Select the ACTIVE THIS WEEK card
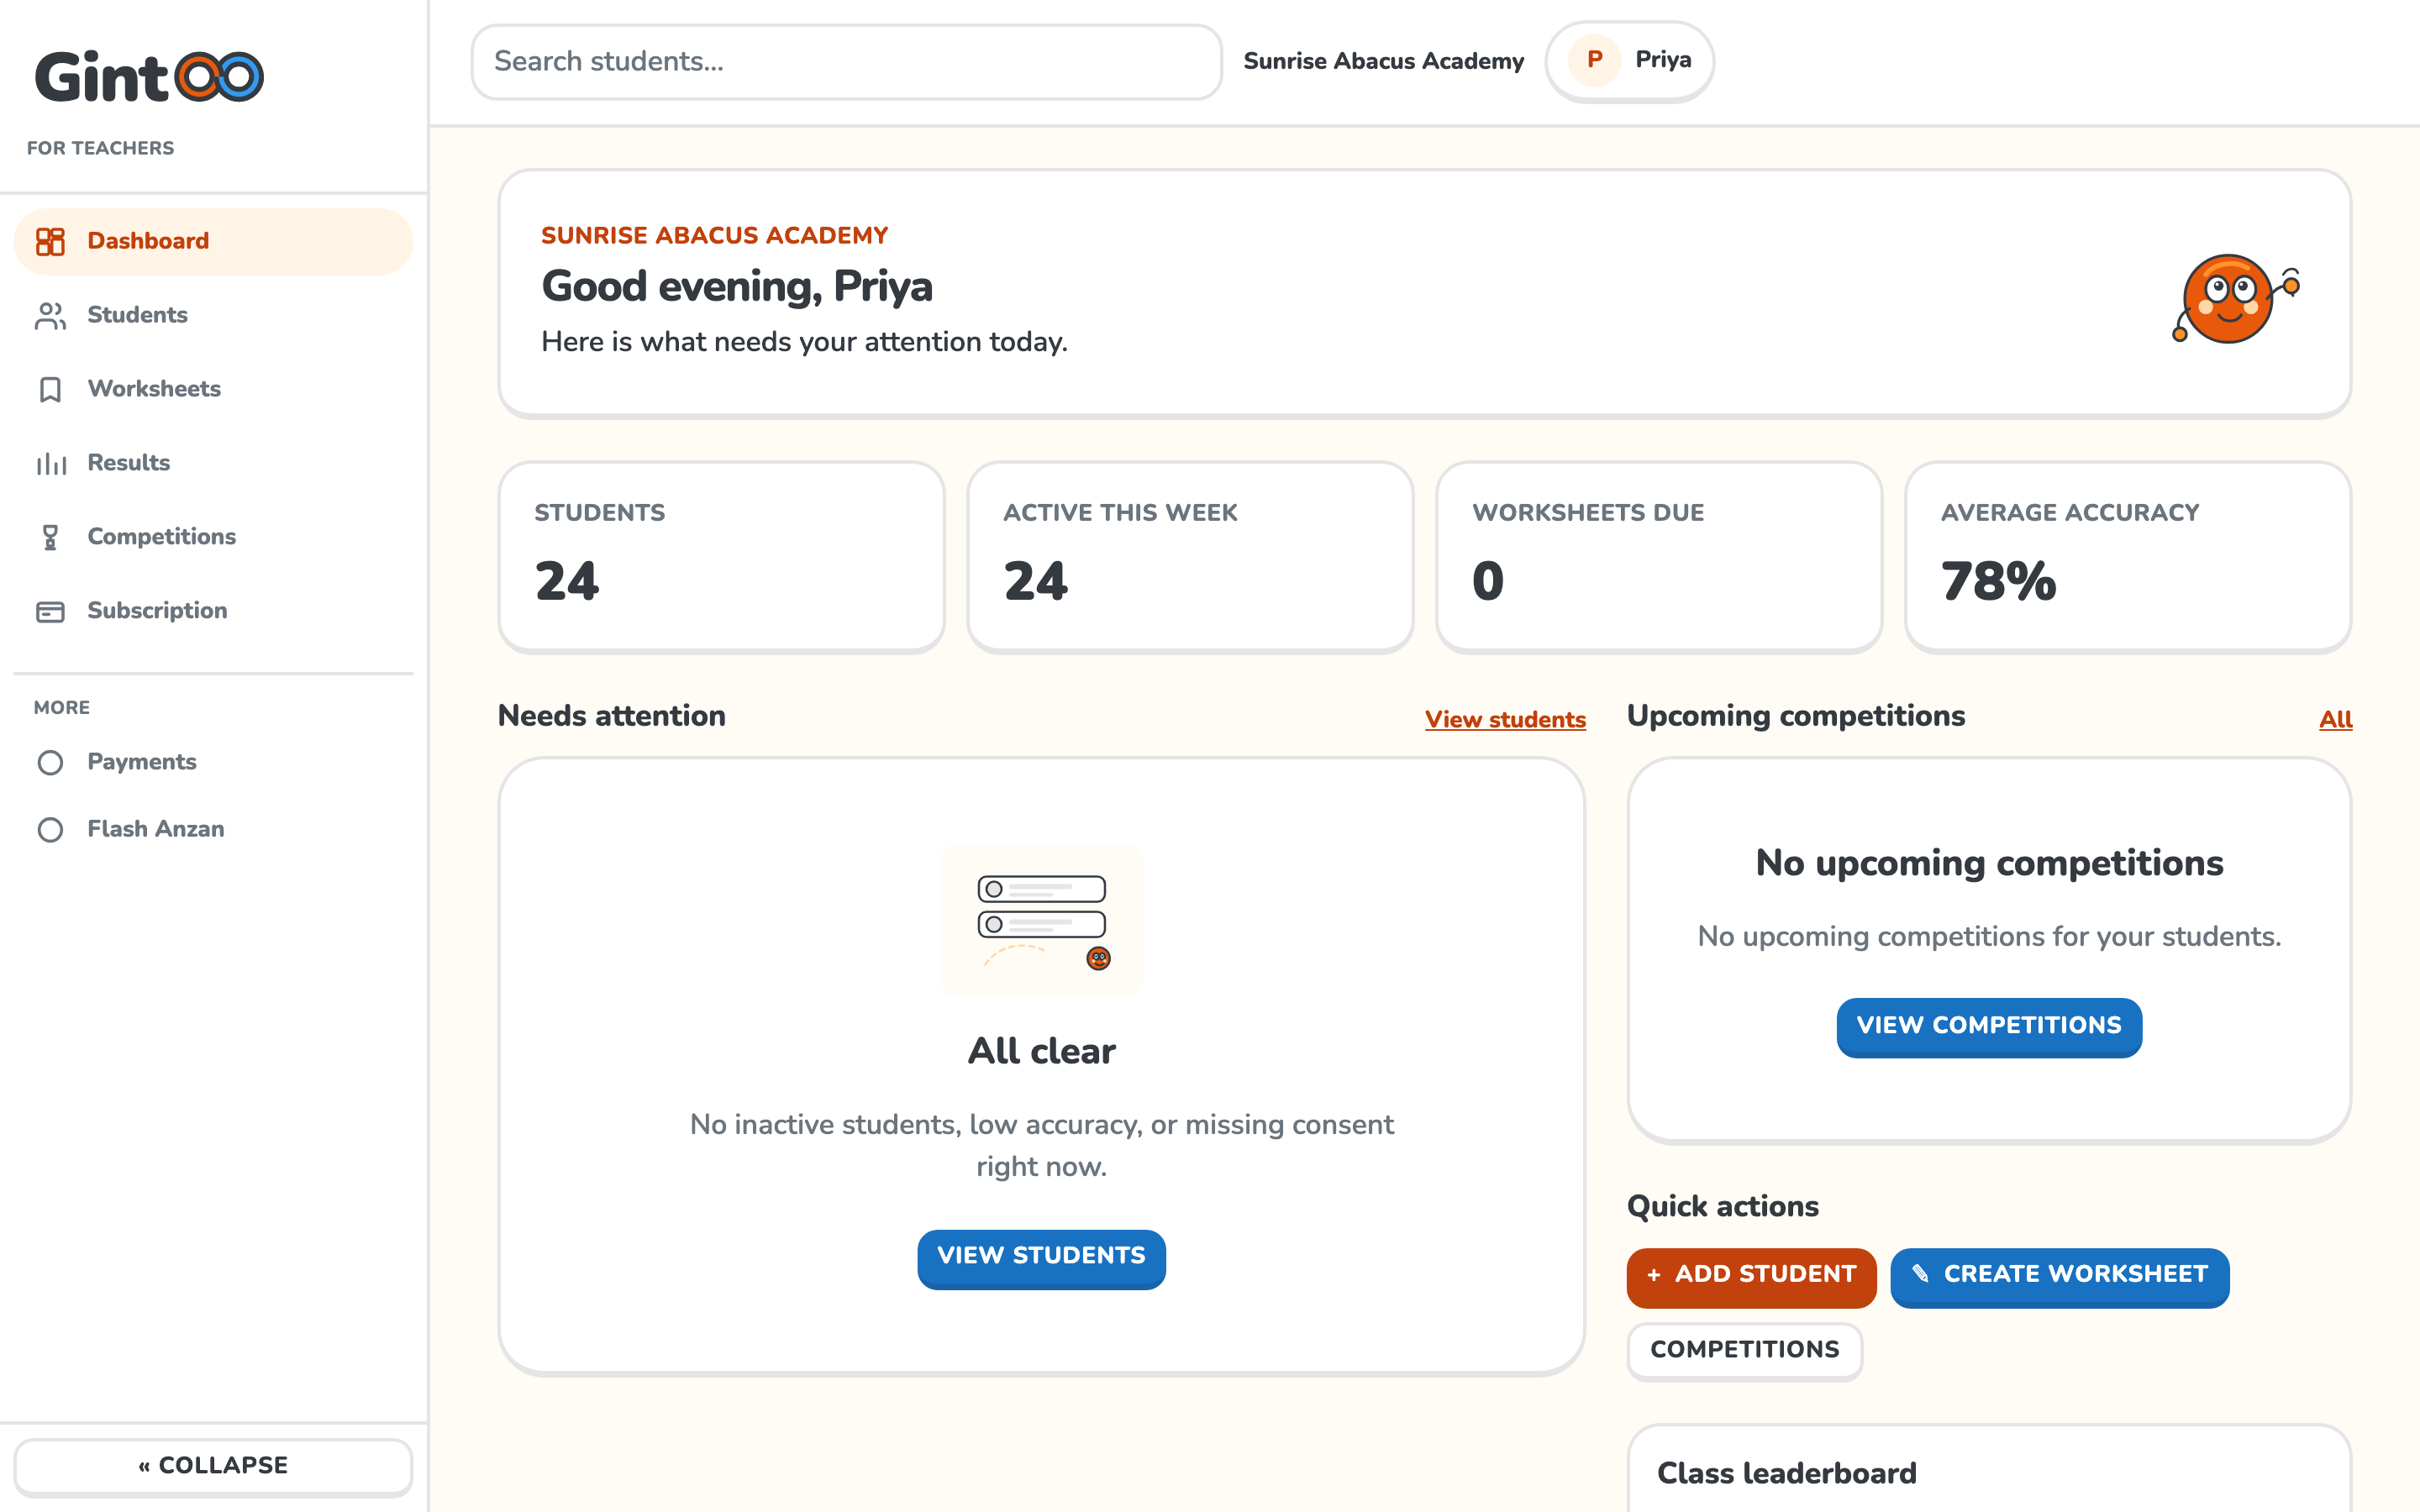This screenshot has height=1512, width=2420. point(1190,557)
